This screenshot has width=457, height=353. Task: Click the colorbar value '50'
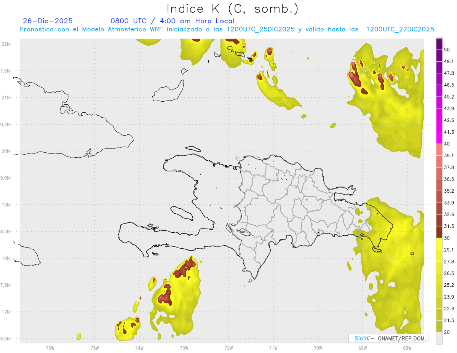(x=447, y=50)
